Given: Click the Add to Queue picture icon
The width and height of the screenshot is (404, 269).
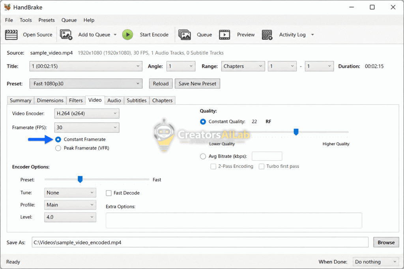Looking at the screenshot, I should point(66,35).
